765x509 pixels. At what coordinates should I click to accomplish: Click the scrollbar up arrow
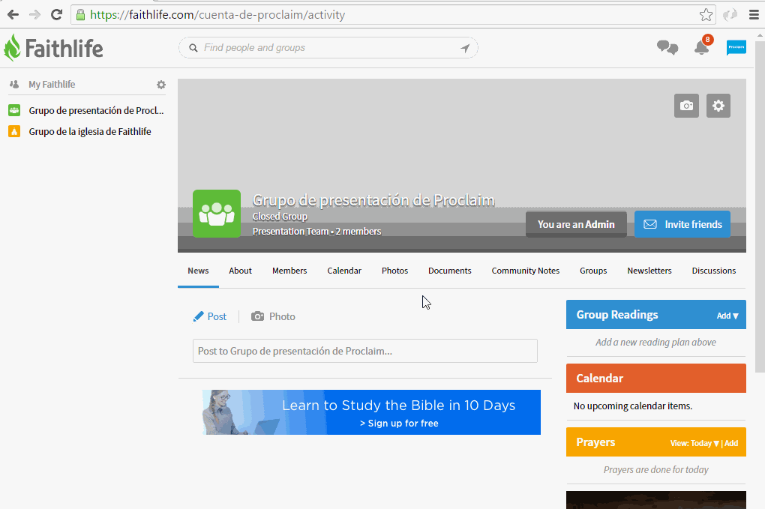(760, 35)
